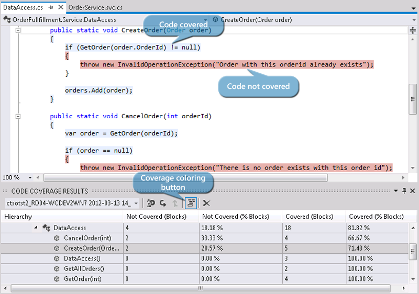Image resolution: width=419 pixels, height=294 pixels.
Task: Close the DataAccess.cs tab
Action: [x=60, y=7]
